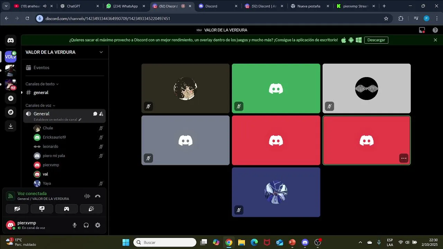Open Discover servers compass icon
This screenshot has width=443, height=249.
[11, 112]
